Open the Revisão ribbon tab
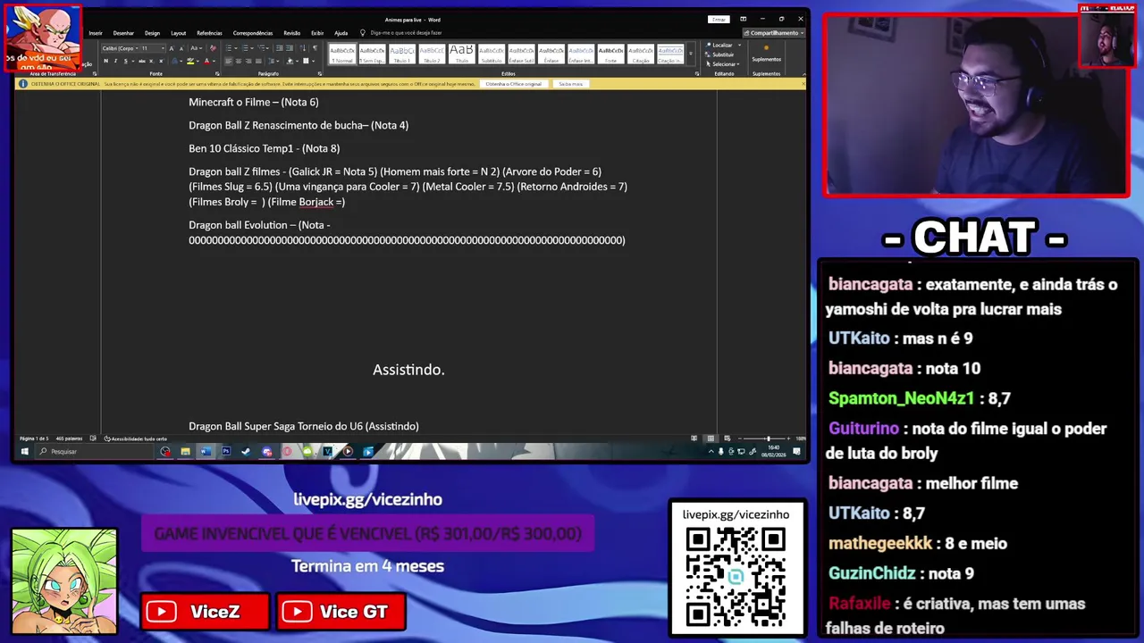The image size is (1144, 643). coord(292,33)
